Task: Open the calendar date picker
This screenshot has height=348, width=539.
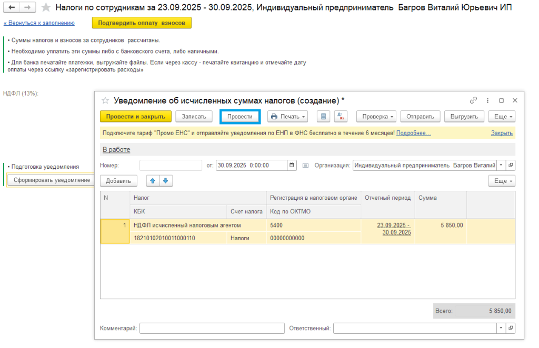Action: point(292,165)
